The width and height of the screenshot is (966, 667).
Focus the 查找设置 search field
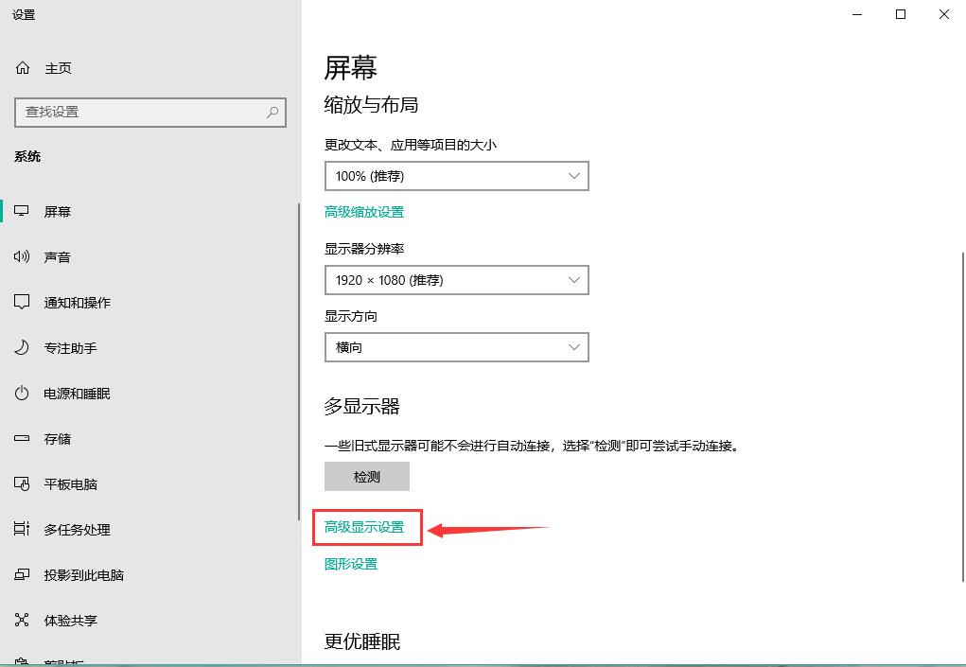tap(150, 112)
